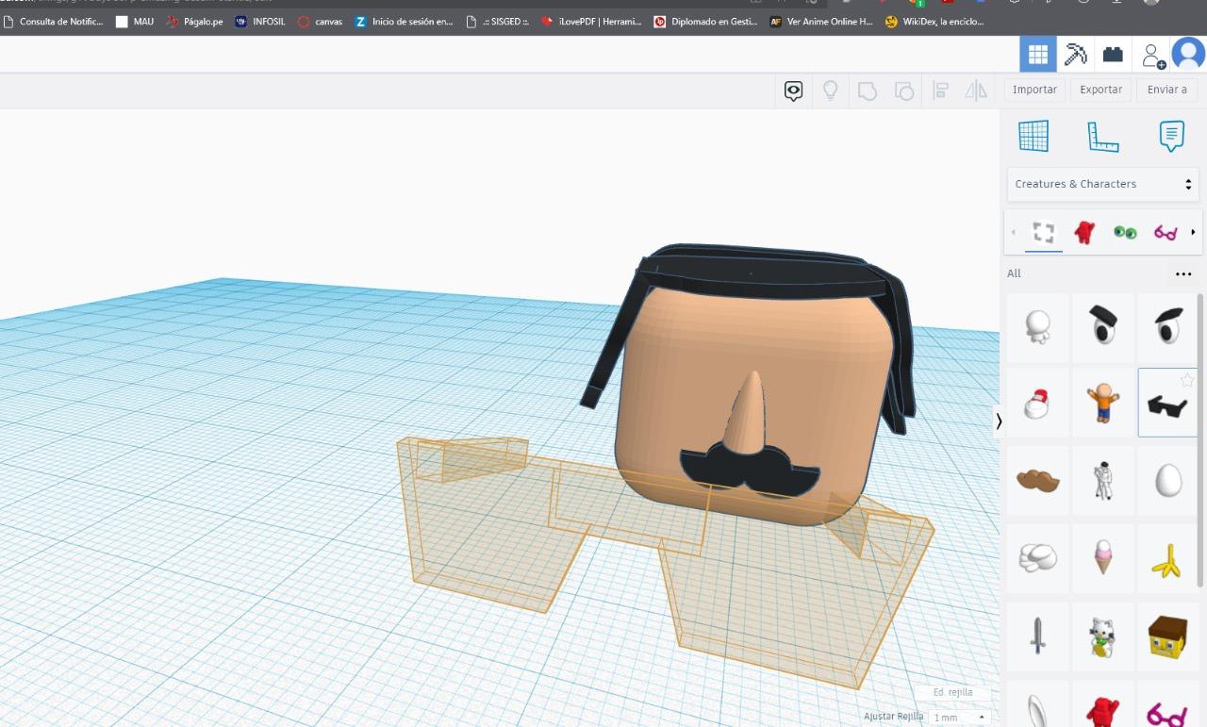Open the Creatures & Characters category dropdown
1207x727 pixels.
click(x=1102, y=184)
